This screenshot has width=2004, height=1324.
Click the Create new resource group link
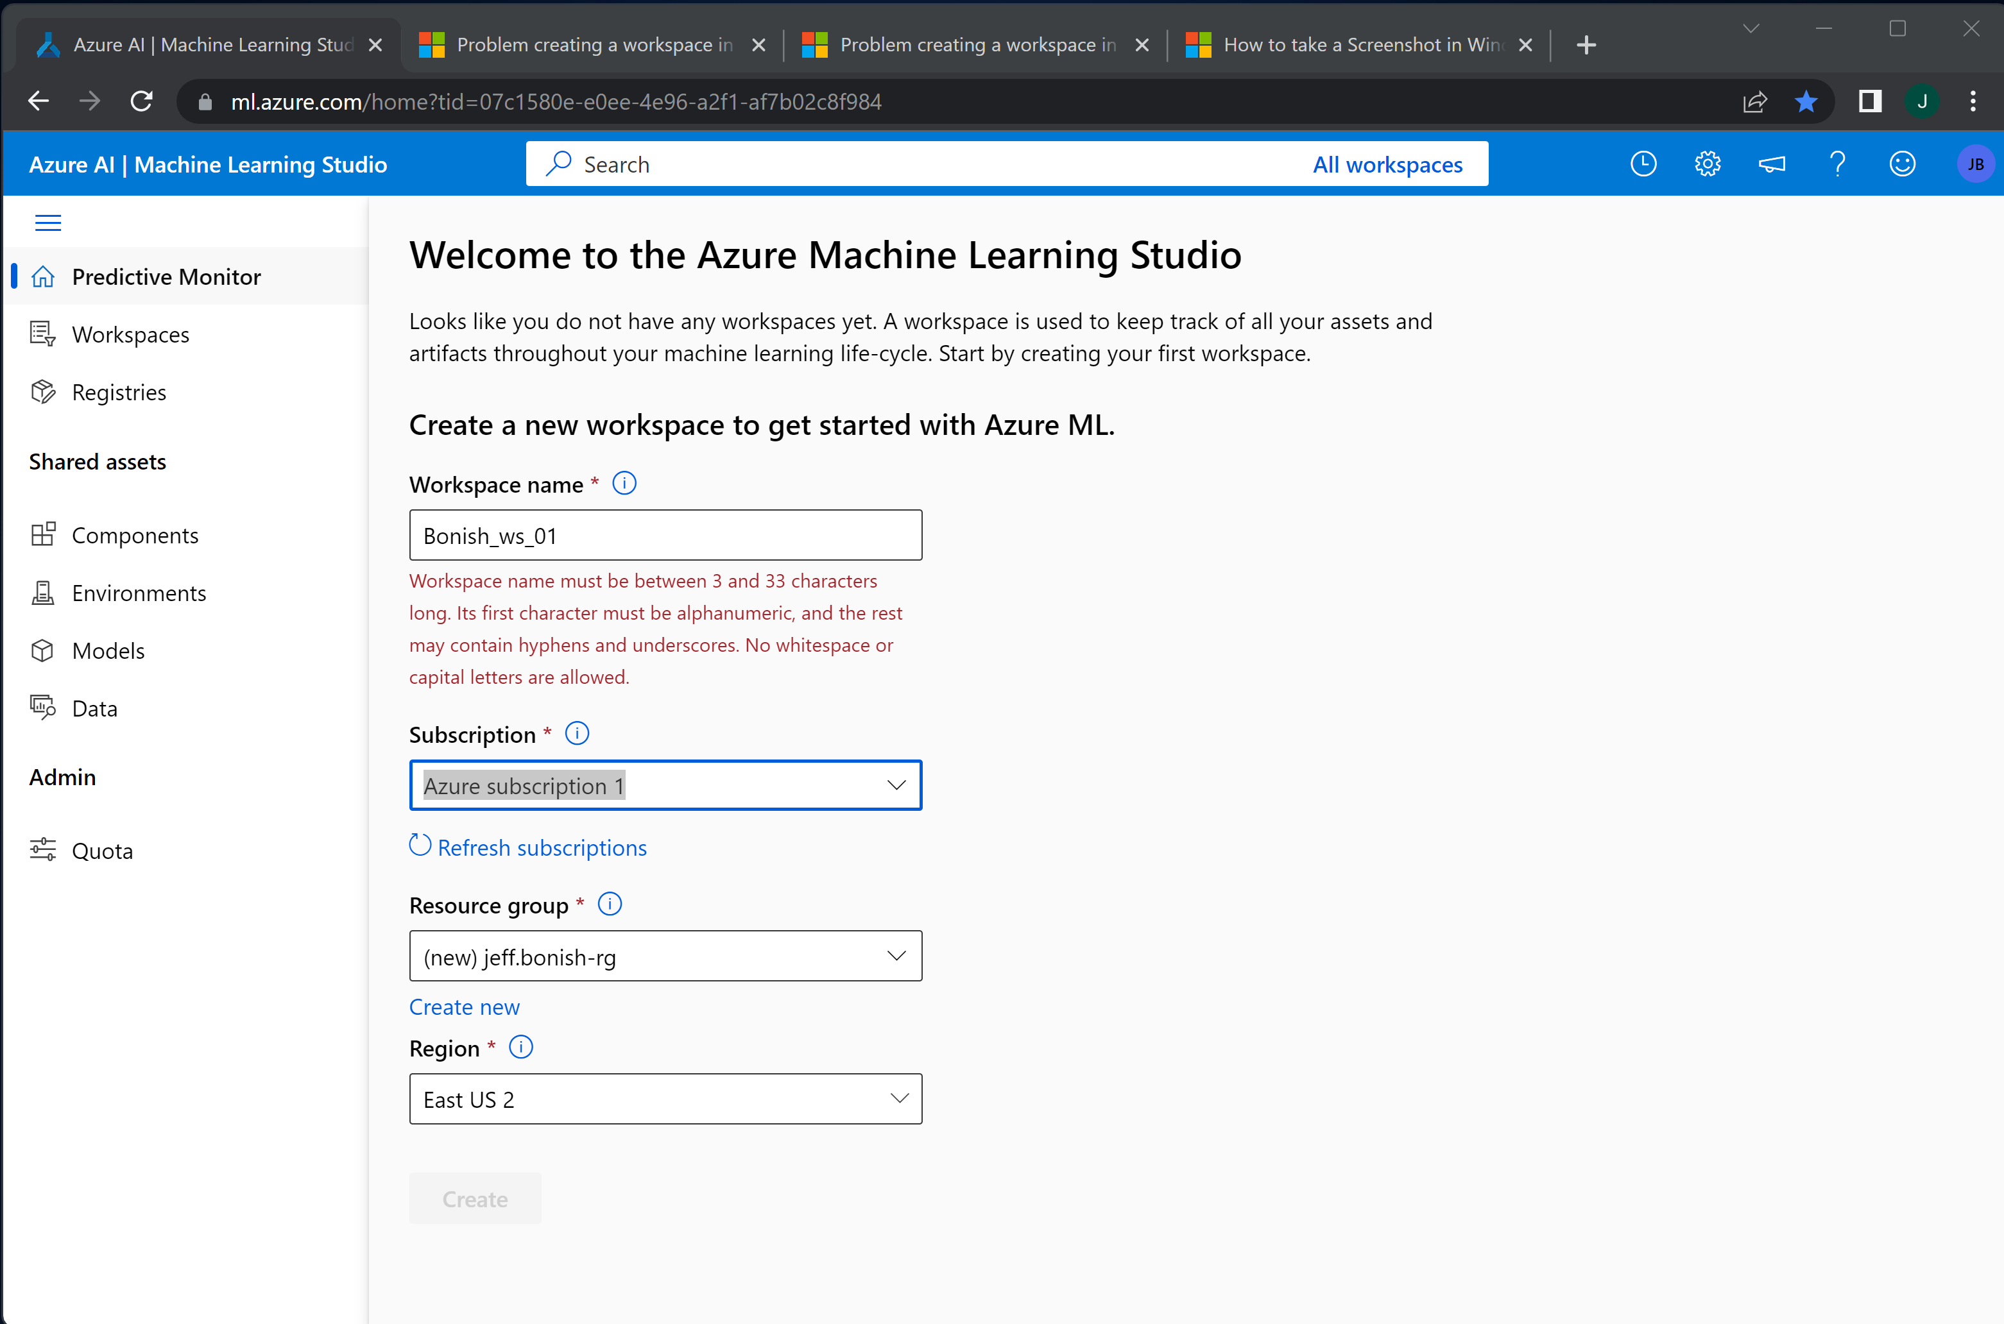coord(465,1006)
